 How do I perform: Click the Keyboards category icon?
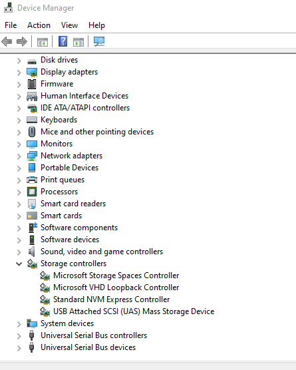(x=32, y=120)
